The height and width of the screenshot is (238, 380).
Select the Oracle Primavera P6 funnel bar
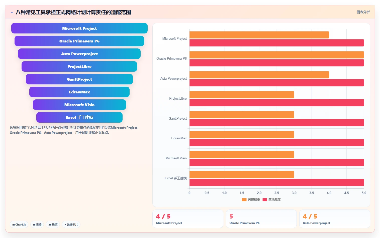click(79, 41)
